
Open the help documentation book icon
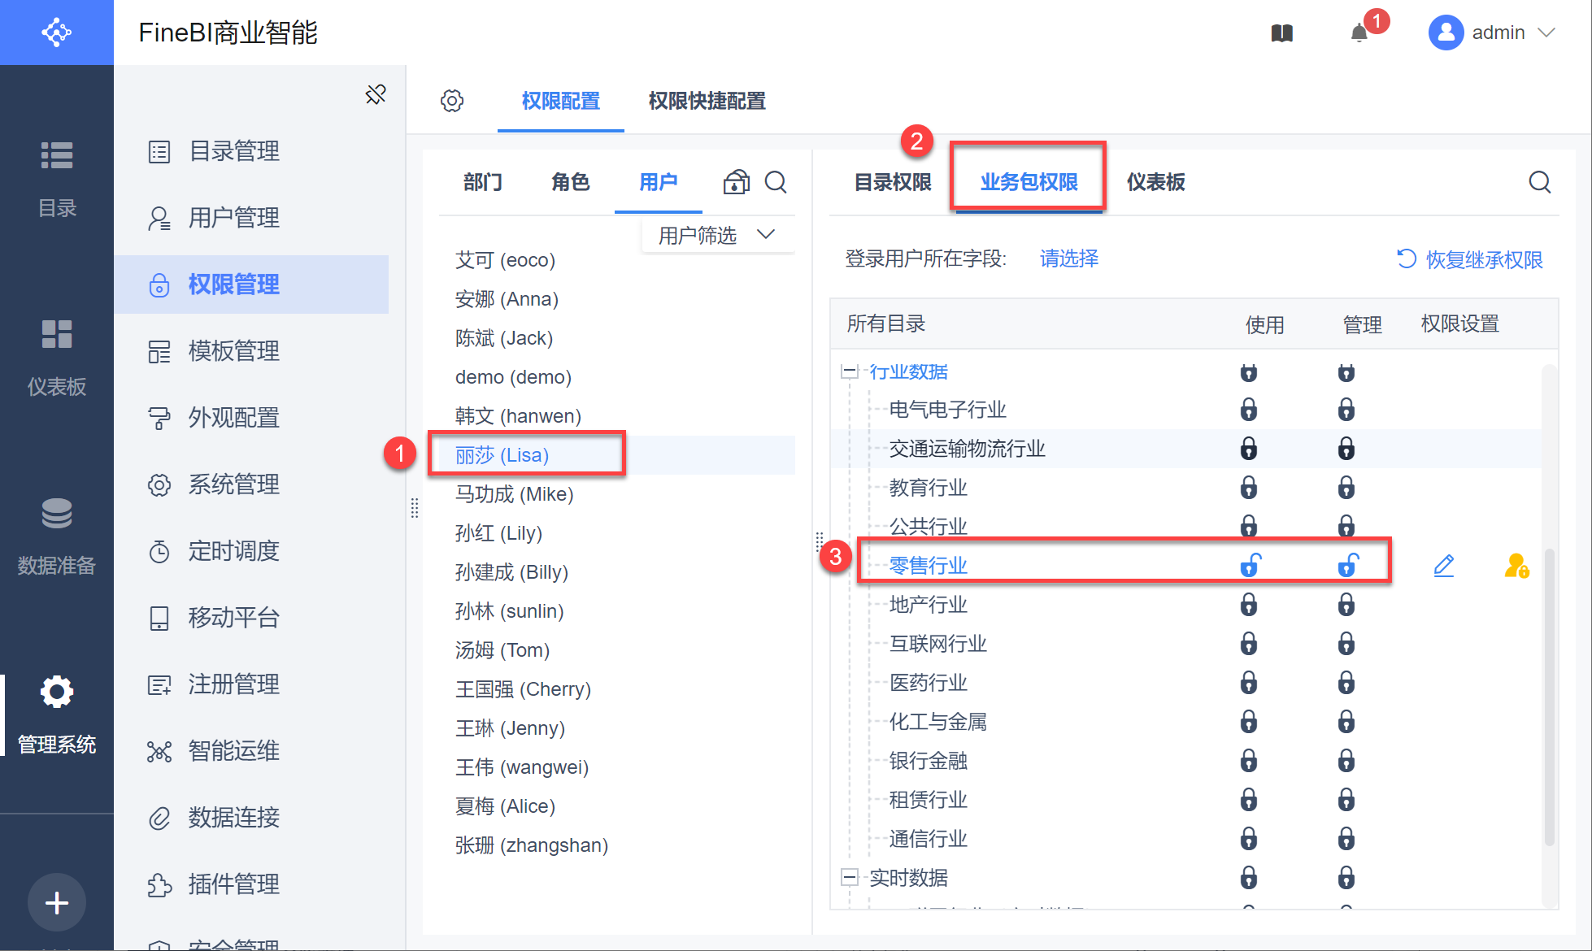coord(1282,33)
